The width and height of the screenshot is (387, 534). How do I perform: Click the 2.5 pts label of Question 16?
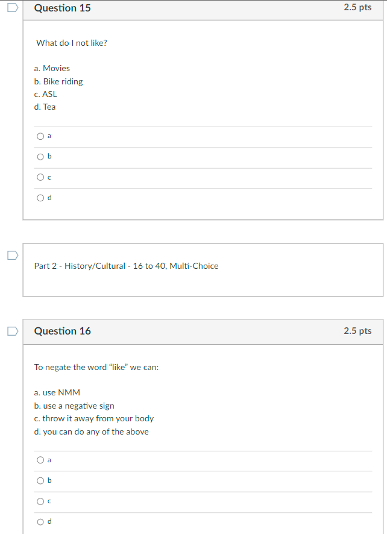pos(357,331)
